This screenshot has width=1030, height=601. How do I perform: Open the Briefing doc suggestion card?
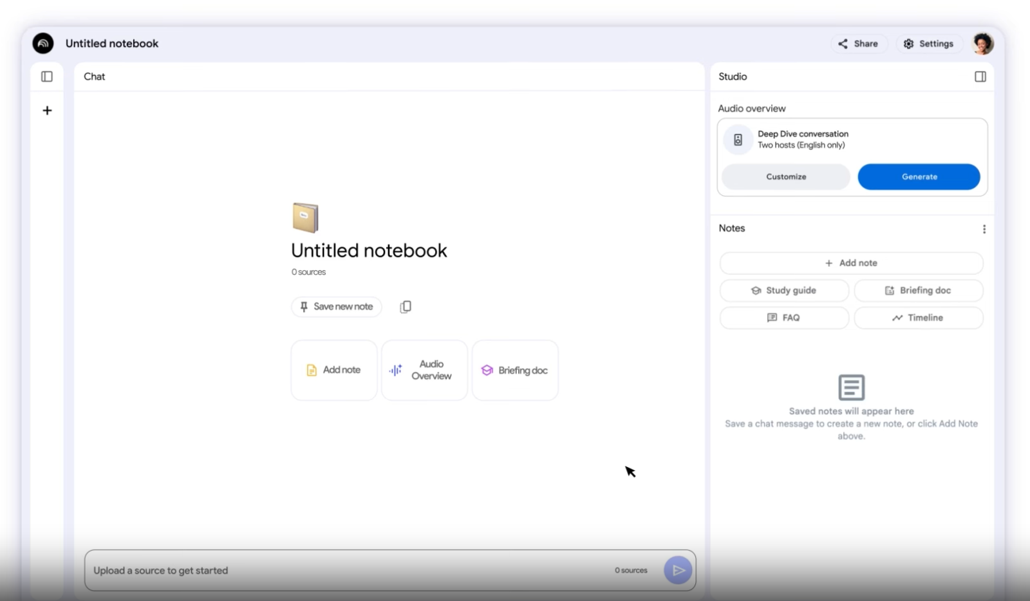coord(514,370)
